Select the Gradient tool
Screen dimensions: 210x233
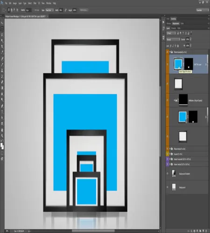coord(2,88)
